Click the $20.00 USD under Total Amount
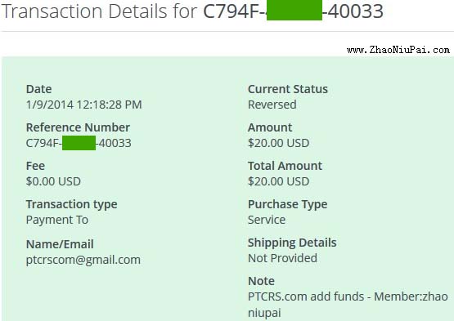454x321 pixels. tap(279, 181)
